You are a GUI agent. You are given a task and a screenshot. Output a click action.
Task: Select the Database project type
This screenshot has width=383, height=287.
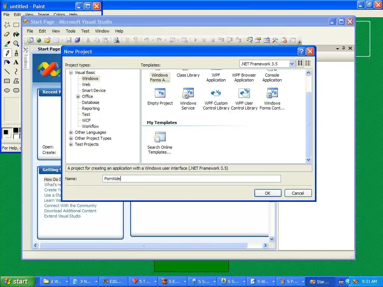pos(91,102)
